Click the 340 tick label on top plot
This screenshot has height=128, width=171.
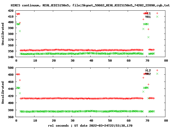[x=11, y=57]
